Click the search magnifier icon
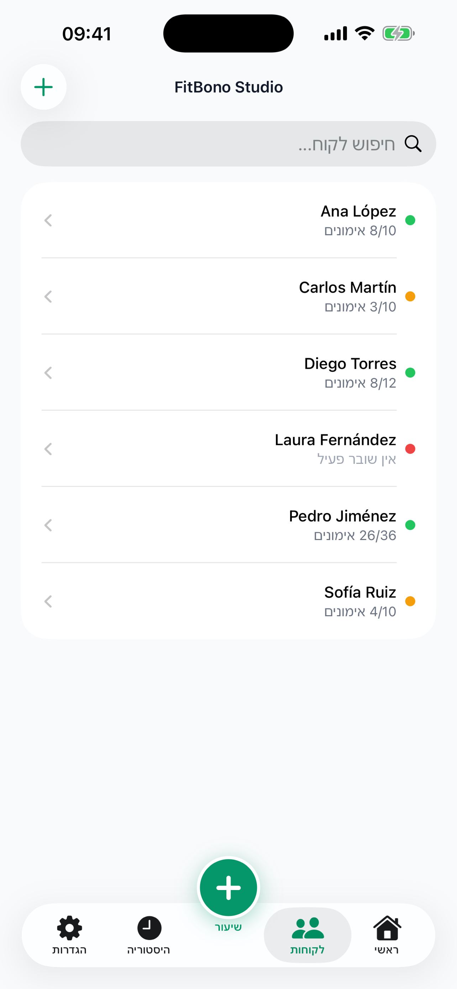Viewport: 457px width, 989px height. point(413,144)
